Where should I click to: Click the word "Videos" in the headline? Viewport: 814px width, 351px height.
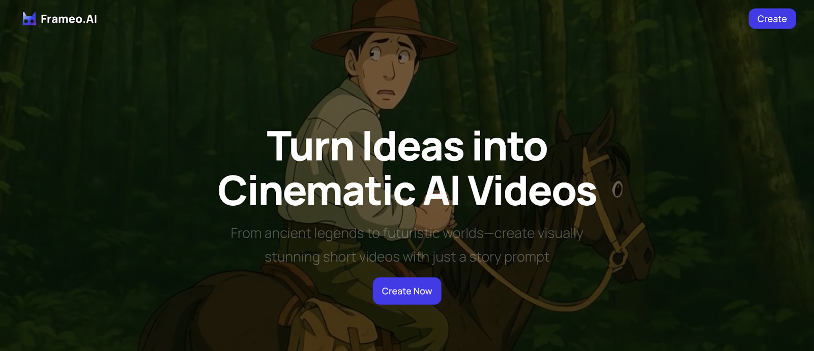click(x=532, y=190)
